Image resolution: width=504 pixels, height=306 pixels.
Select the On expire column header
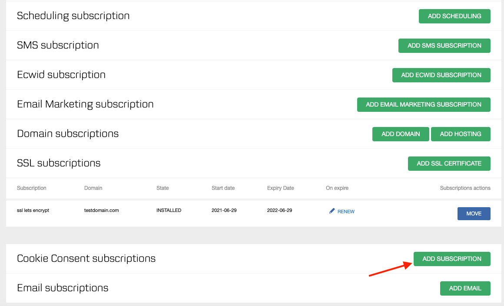[x=337, y=188]
